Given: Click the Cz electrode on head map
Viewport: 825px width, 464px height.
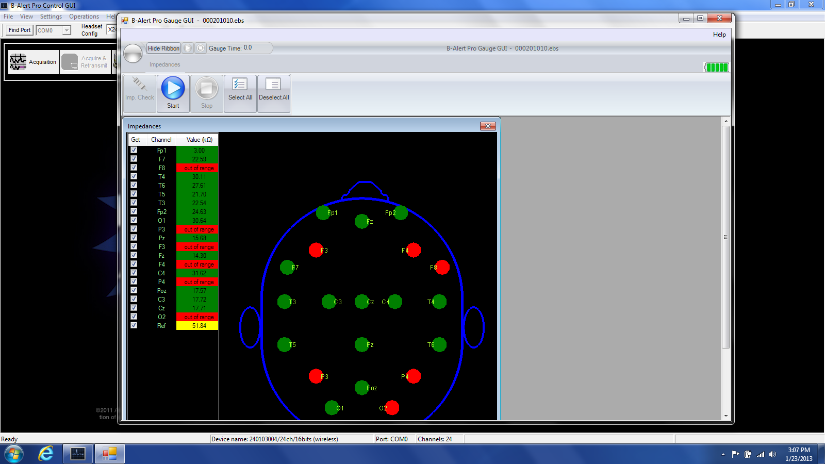Looking at the screenshot, I should (x=362, y=302).
